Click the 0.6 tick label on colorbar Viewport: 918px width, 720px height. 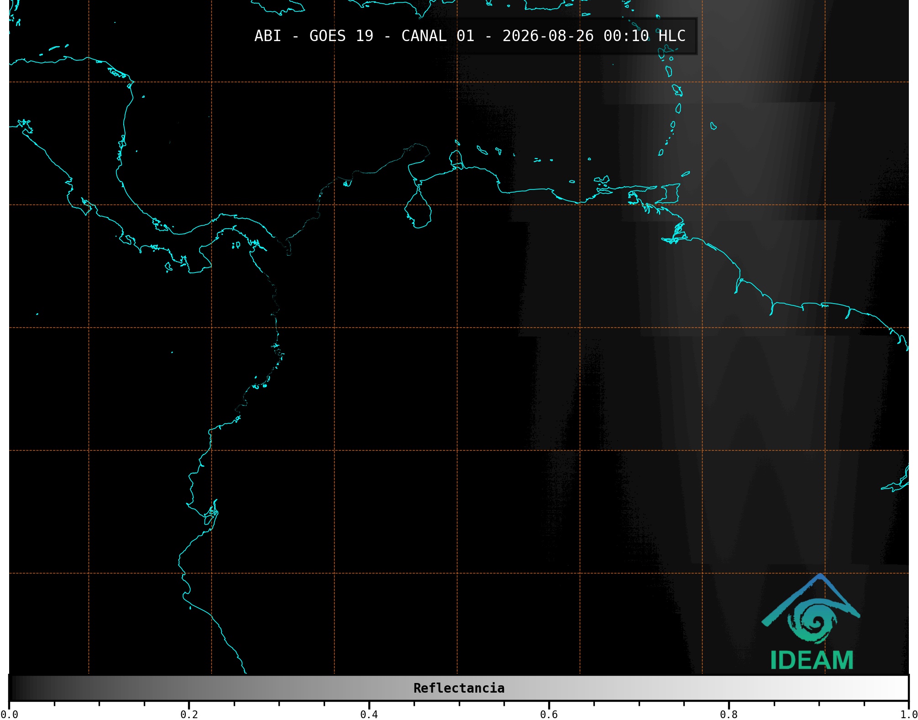[x=549, y=714]
